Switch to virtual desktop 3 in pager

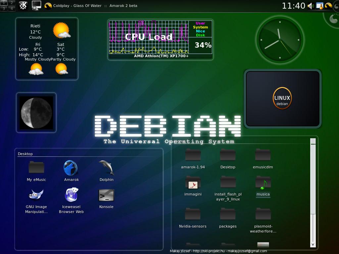[x=4, y=8]
